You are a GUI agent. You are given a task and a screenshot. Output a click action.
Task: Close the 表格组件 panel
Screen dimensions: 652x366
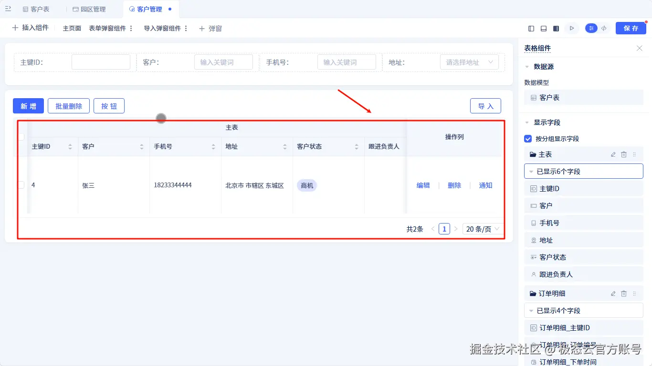(640, 48)
